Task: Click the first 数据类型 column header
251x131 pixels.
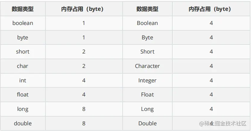Action: click(x=23, y=9)
